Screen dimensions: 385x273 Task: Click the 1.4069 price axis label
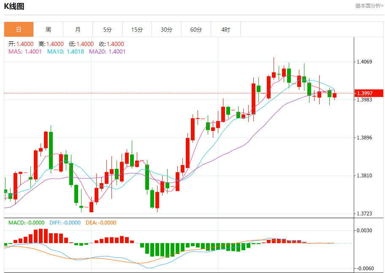pyautogui.click(x=364, y=62)
